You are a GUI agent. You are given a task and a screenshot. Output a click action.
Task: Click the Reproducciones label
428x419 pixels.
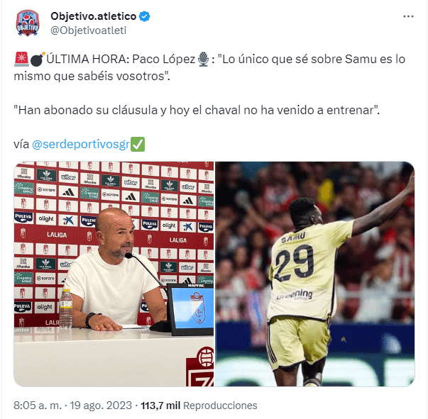pyautogui.click(x=220, y=406)
